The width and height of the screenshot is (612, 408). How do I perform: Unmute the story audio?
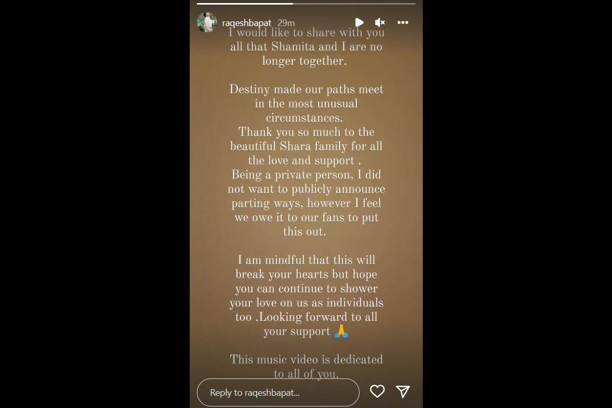pos(380,22)
